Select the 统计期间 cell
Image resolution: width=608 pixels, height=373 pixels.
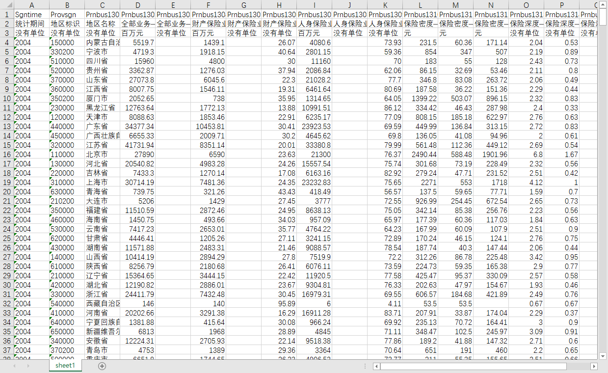click(x=31, y=24)
